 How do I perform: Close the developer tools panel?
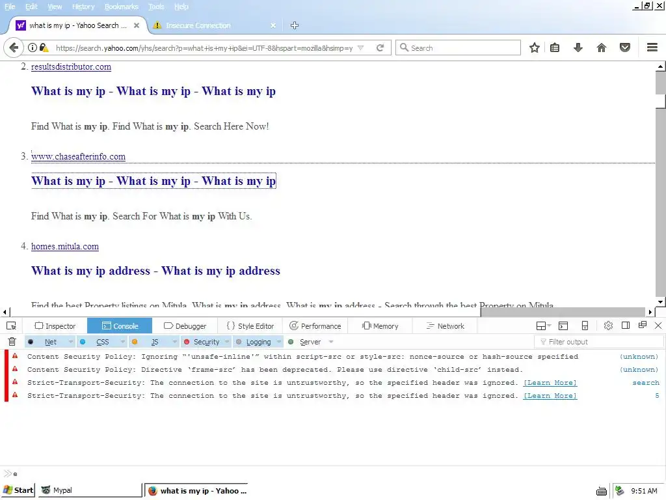(658, 326)
